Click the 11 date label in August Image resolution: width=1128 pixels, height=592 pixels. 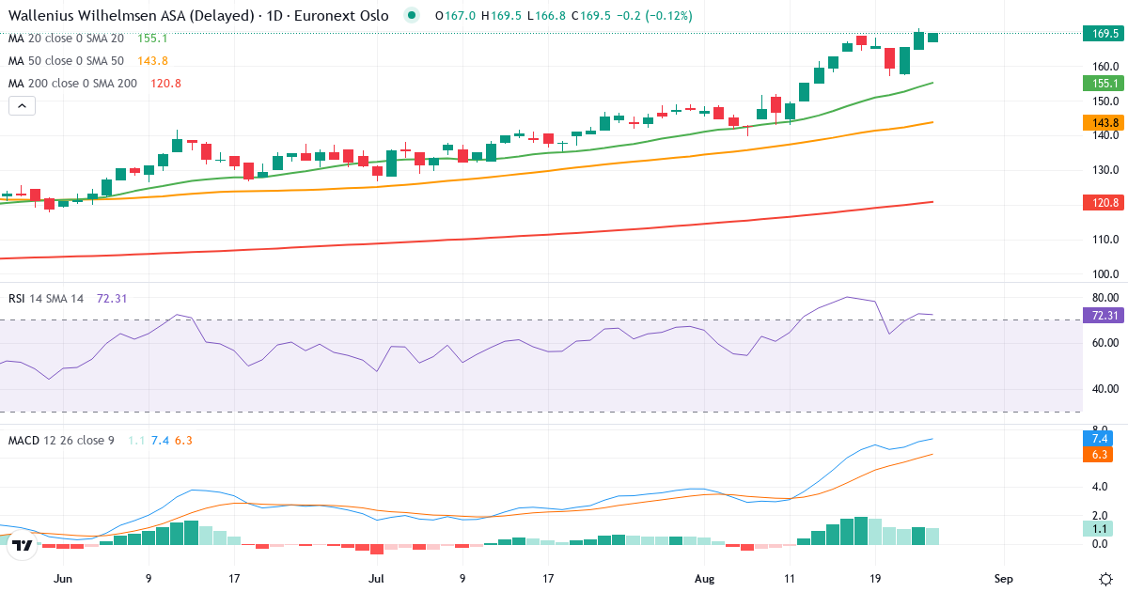[x=789, y=578]
